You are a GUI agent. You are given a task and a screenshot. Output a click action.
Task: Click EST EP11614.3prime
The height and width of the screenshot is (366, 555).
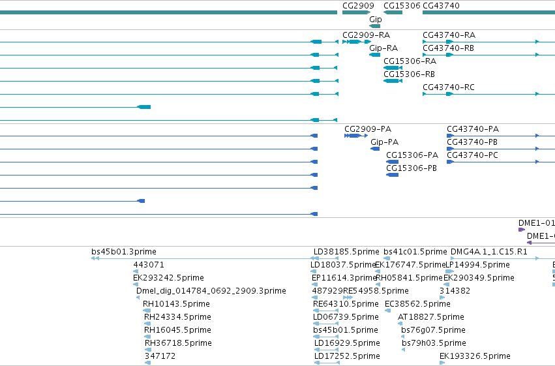tap(344, 278)
